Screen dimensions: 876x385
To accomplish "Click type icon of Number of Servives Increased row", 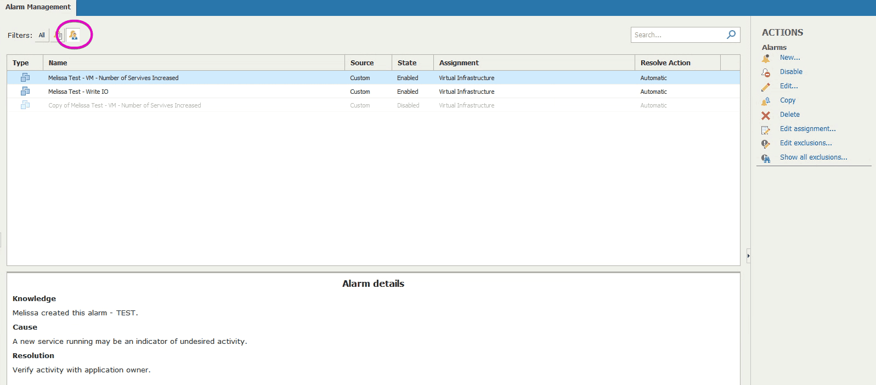I will coord(25,78).
